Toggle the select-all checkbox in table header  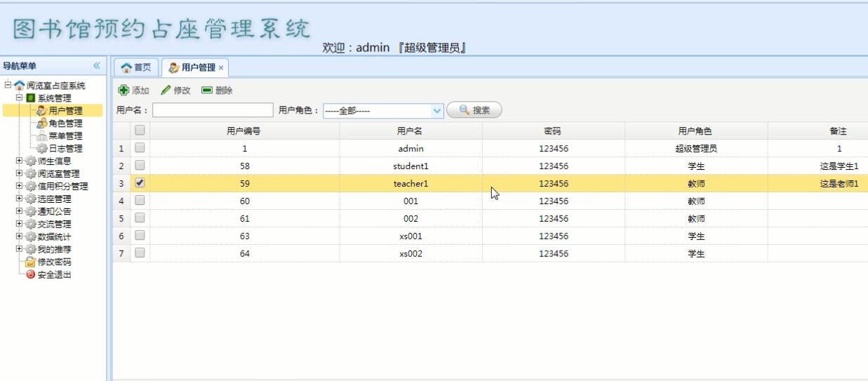[140, 131]
